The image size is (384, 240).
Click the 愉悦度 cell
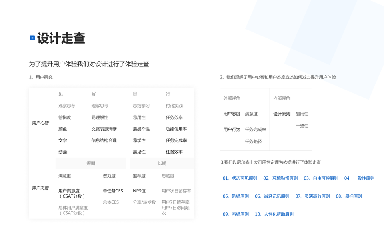[x=65, y=117]
